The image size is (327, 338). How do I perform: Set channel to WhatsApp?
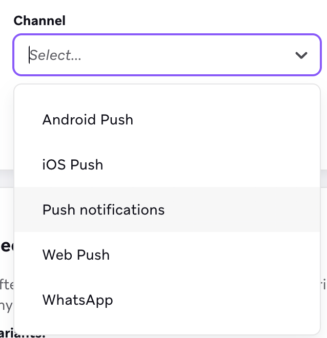coord(77,300)
